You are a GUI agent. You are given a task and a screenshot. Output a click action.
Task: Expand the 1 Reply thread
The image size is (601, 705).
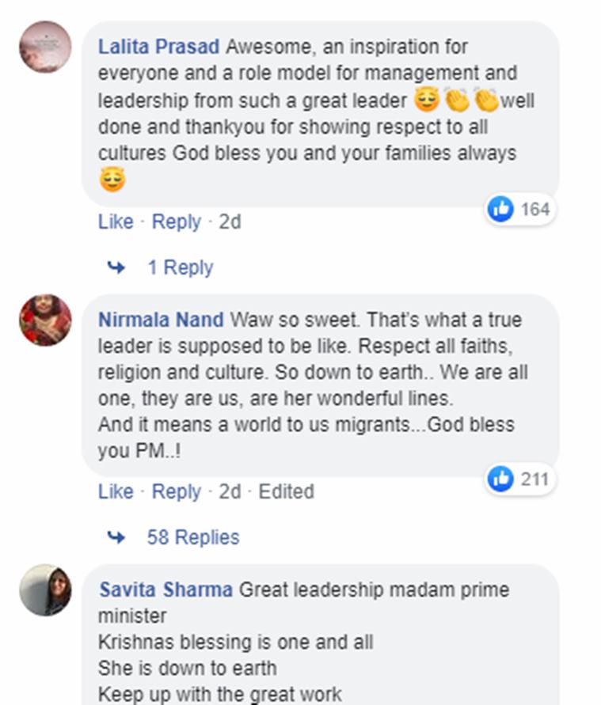point(180,268)
